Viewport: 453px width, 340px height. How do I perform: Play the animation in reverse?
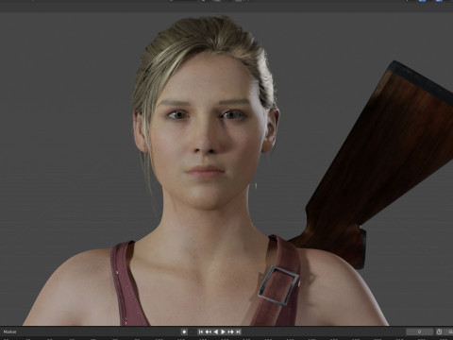pos(216,331)
